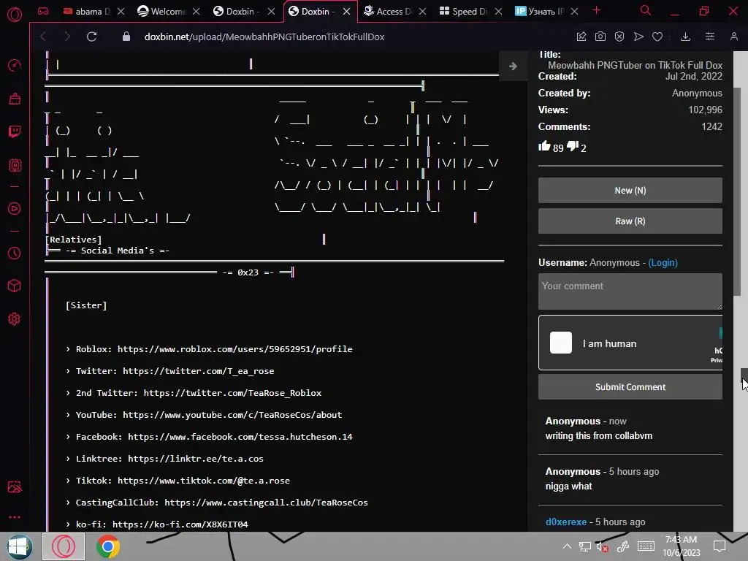
Task: Open Extensions cube icon in sidebar
Action: (x=15, y=286)
